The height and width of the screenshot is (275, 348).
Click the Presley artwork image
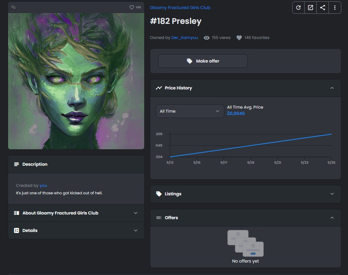pyautogui.click(x=76, y=81)
